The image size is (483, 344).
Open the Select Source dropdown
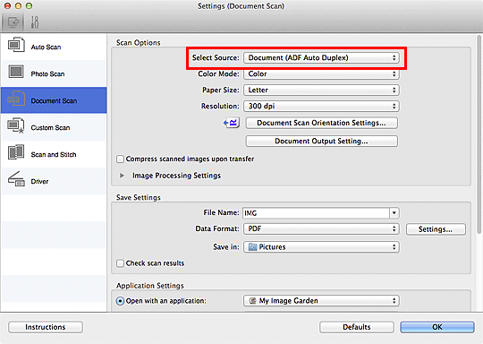point(321,57)
